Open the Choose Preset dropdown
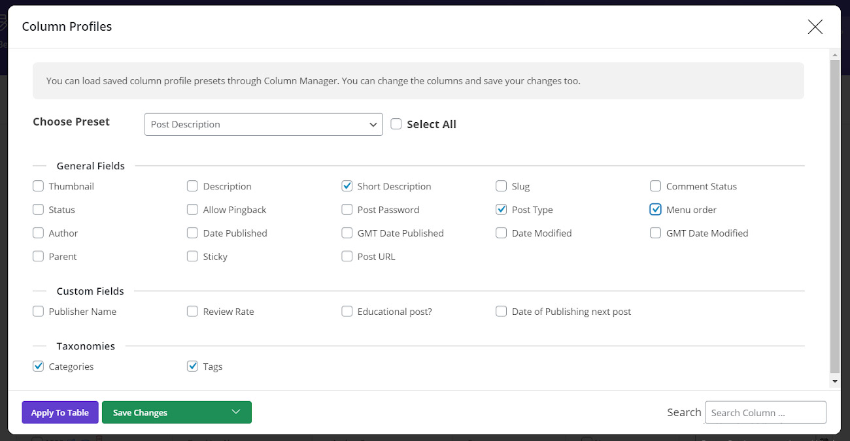850x441 pixels. pos(263,124)
